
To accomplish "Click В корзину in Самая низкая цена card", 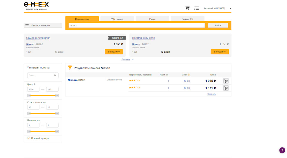I will 114,52.
